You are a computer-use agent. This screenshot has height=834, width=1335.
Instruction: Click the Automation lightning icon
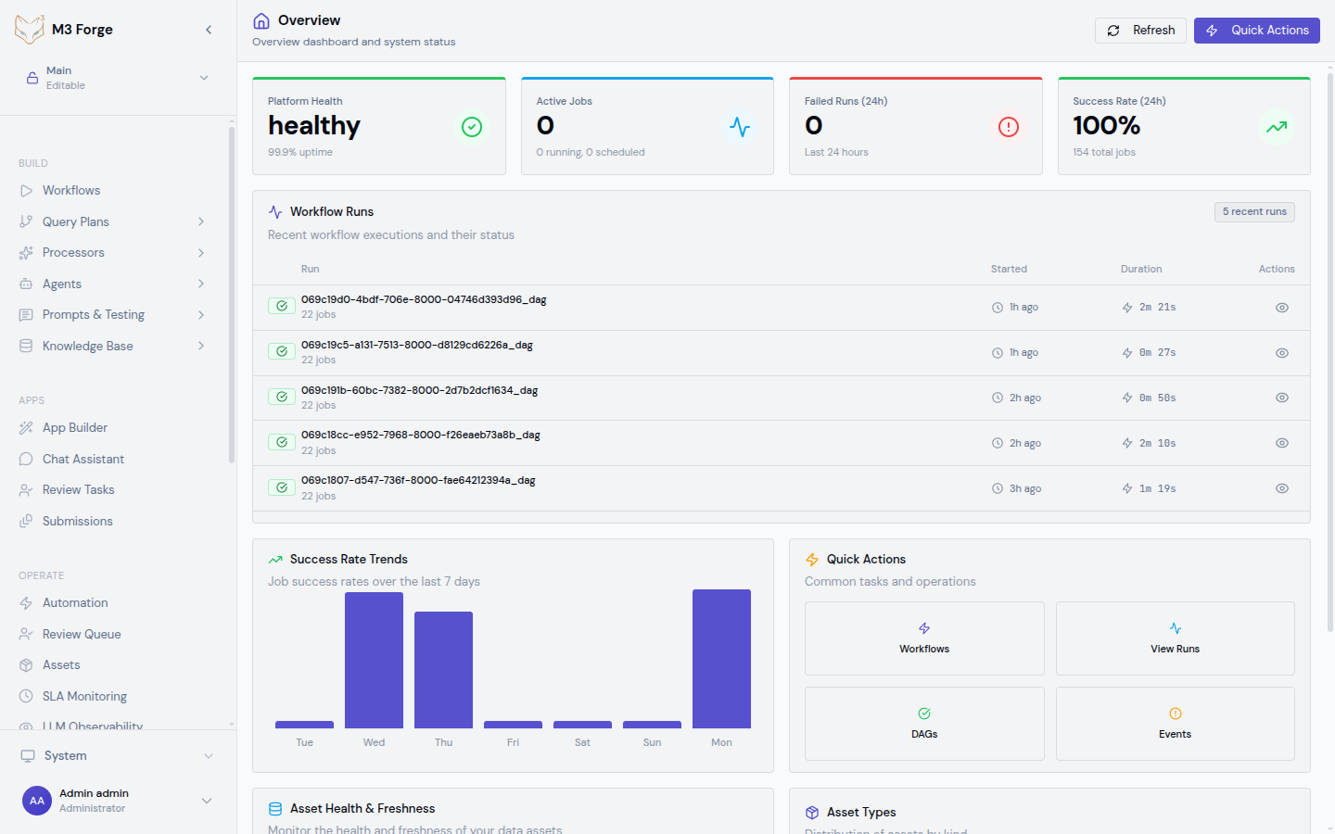pos(26,602)
